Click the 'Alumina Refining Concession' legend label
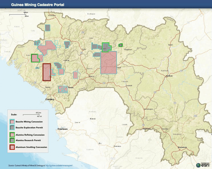Image resolution: width=212 pixels, height=169 pixels. [30, 135]
